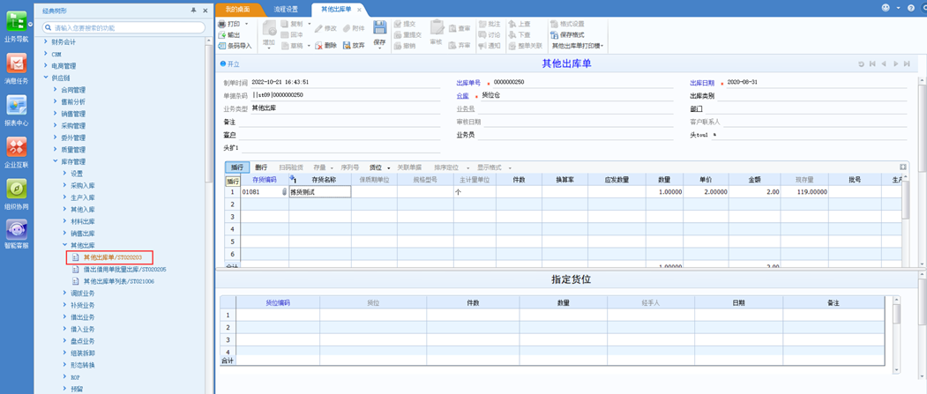927x394 pixels.
Task: Click the 格式设置 format settings icon
Action: (554, 24)
